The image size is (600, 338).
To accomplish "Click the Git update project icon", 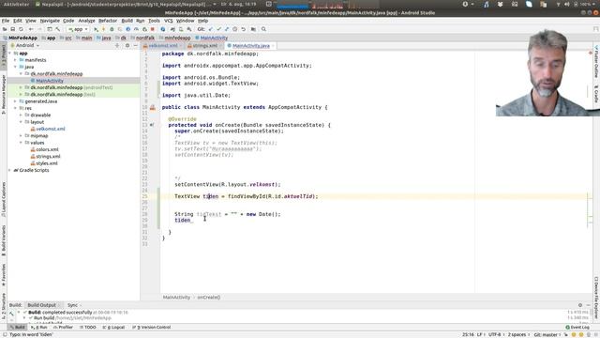I will 210,29.
